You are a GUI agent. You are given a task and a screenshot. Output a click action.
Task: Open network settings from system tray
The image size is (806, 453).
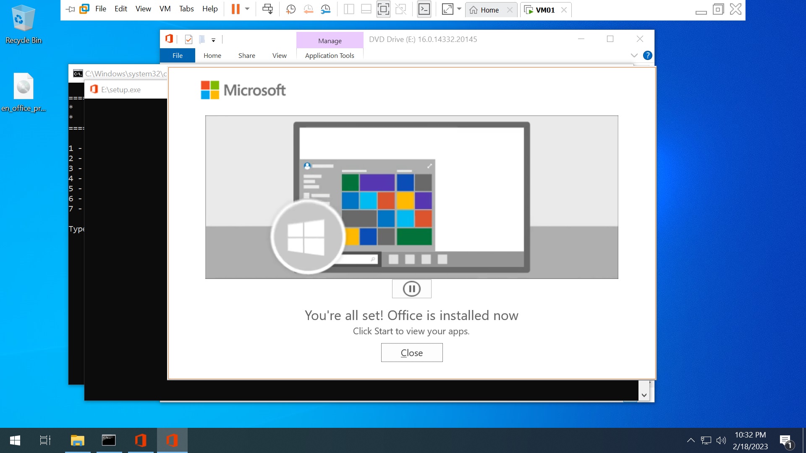[x=706, y=440]
